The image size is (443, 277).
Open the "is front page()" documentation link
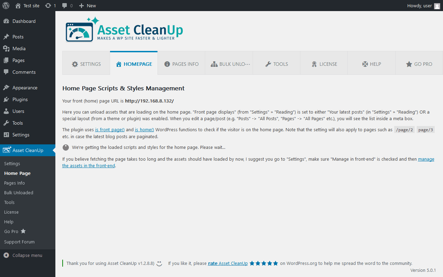[109, 129]
